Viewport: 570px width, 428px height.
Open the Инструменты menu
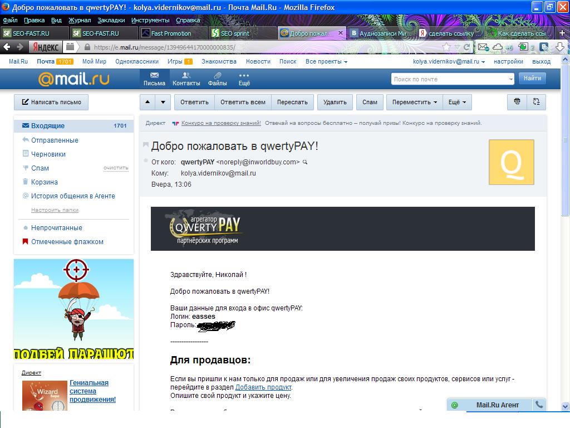[x=150, y=20]
